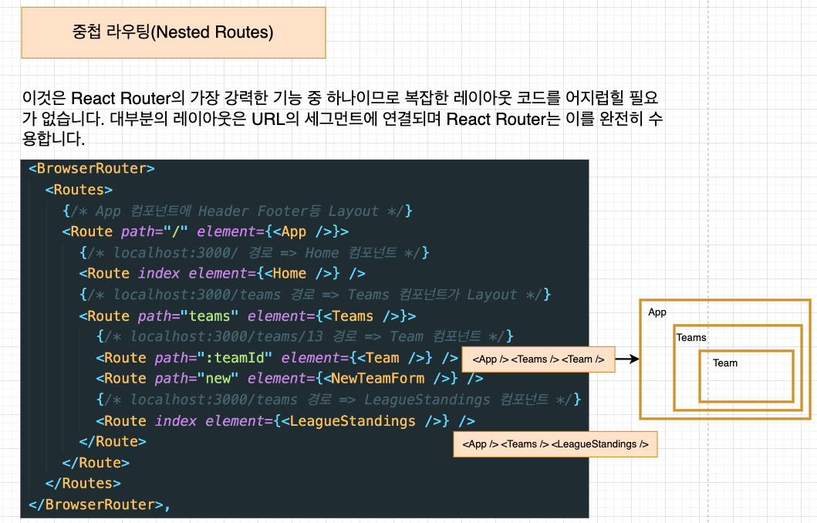817x523 pixels.
Task: Click the comment 'localhost:3000/teams 경로 => Teams 컴포넌트가 Layout'
Action: coord(315,295)
